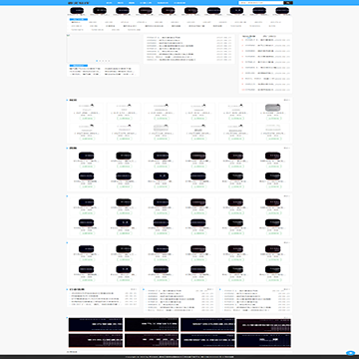
Task: Select the first carousel pagination dot
Action: 97,61
